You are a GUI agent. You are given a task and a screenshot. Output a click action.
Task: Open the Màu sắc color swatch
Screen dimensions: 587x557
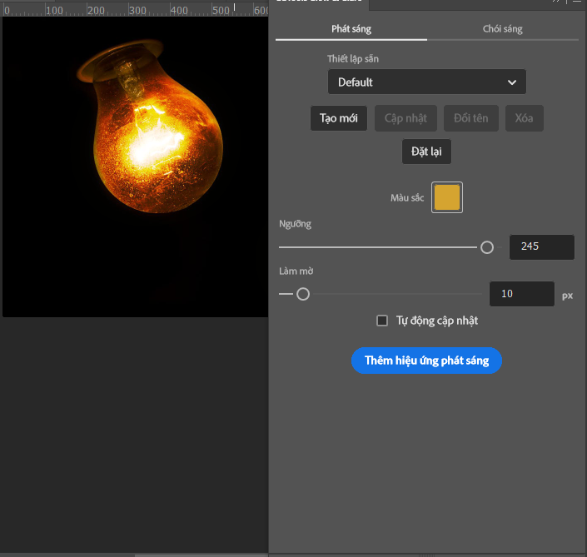[x=447, y=197]
